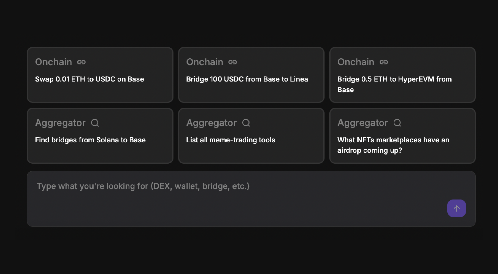Click the link icon on the HyperEVM bridge card
This screenshot has height=274, width=498.
384,62
